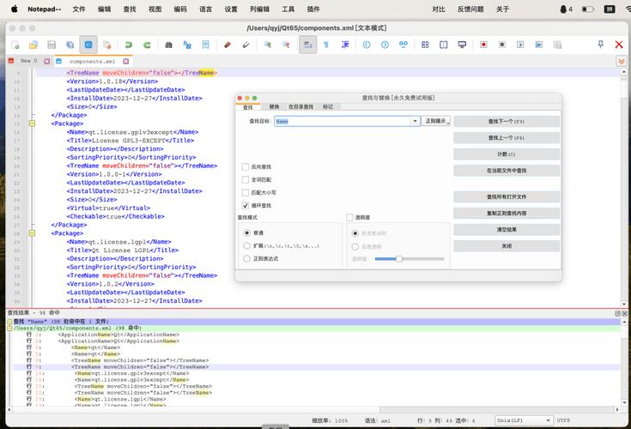The image size is (631, 429).
Task: Click the open folder toolbar icon
Action: pyautogui.click(x=33, y=44)
